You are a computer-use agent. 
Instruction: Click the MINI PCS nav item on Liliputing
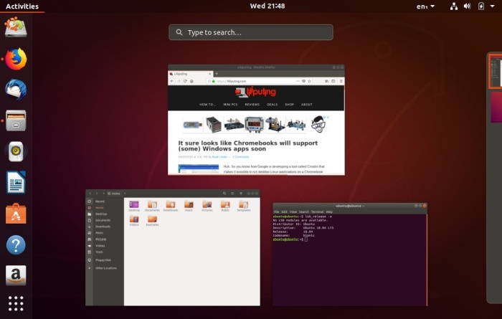click(230, 105)
